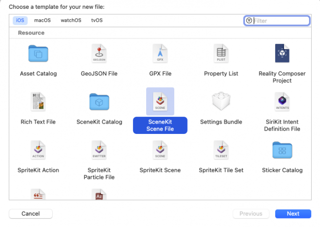Screen dimensions: 320x227
Task: Open the tvOS platform tab
Action: coord(97,20)
